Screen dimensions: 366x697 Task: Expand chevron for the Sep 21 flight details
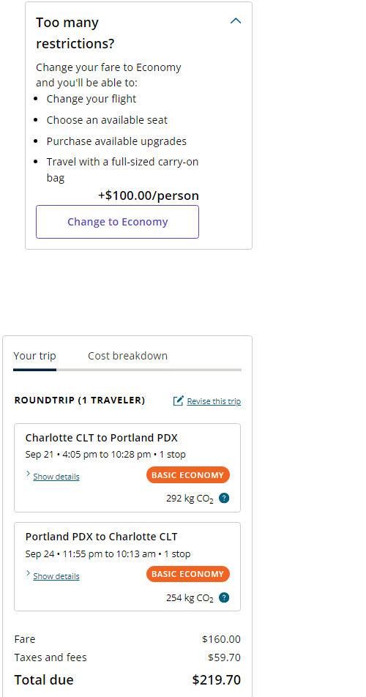pos(28,474)
